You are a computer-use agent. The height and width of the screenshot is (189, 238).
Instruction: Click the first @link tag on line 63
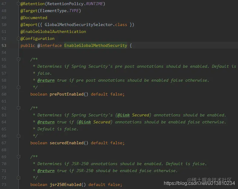[124, 115]
